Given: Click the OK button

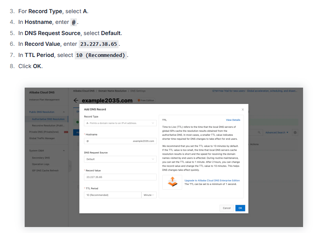Looking at the screenshot, I should (x=240, y=208).
